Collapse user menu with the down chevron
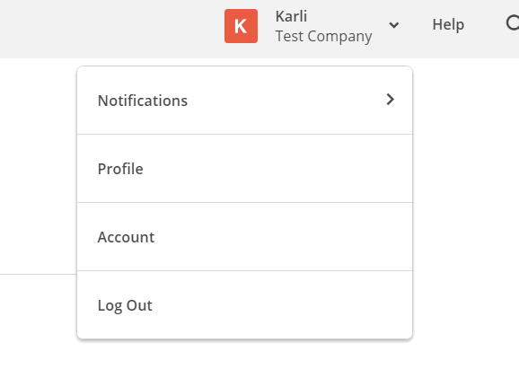519x369 pixels. pyautogui.click(x=394, y=25)
